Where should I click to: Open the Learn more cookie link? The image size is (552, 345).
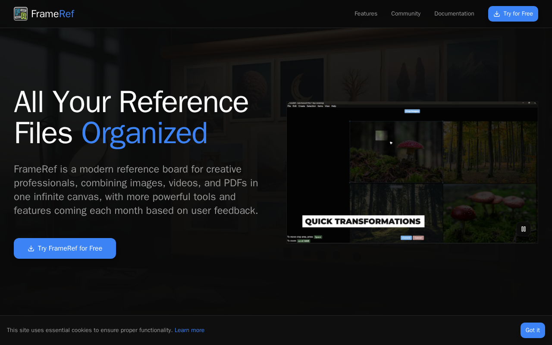[x=189, y=330]
